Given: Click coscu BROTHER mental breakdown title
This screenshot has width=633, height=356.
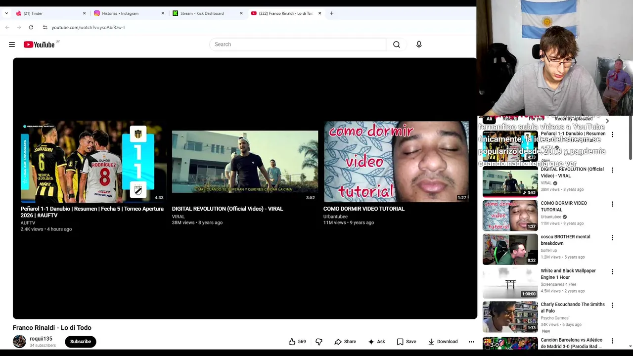Looking at the screenshot, I should [565, 240].
